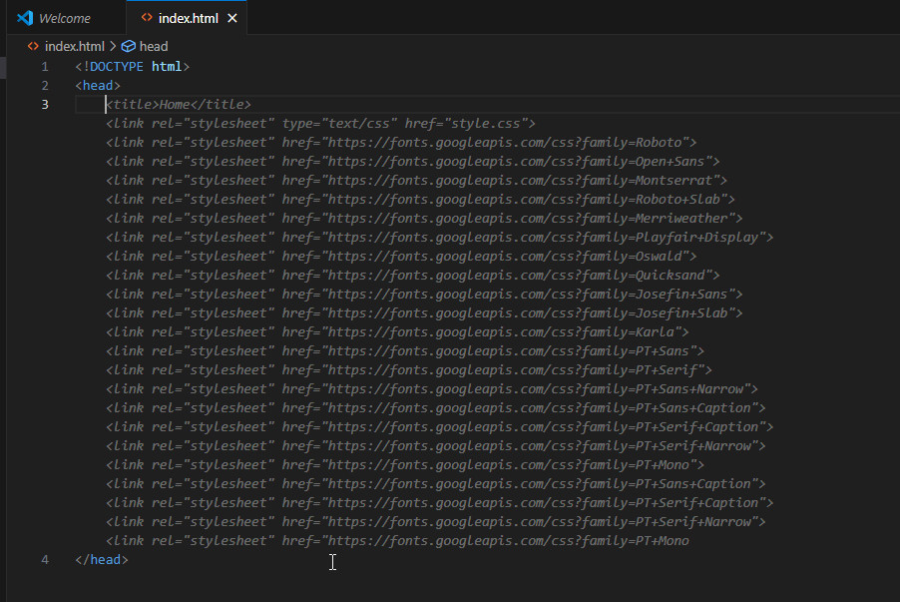Image resolution: width=900 pixels, height=602 pixels.
Task: Select line number 1 in gutter
Action: point(45,67)
